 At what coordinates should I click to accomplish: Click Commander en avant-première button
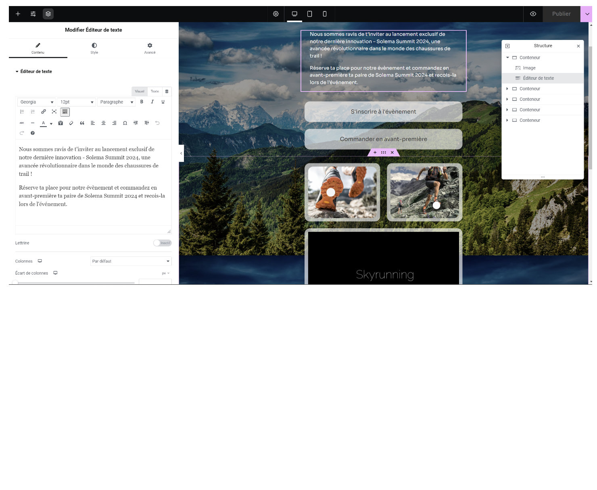point(383,139)
